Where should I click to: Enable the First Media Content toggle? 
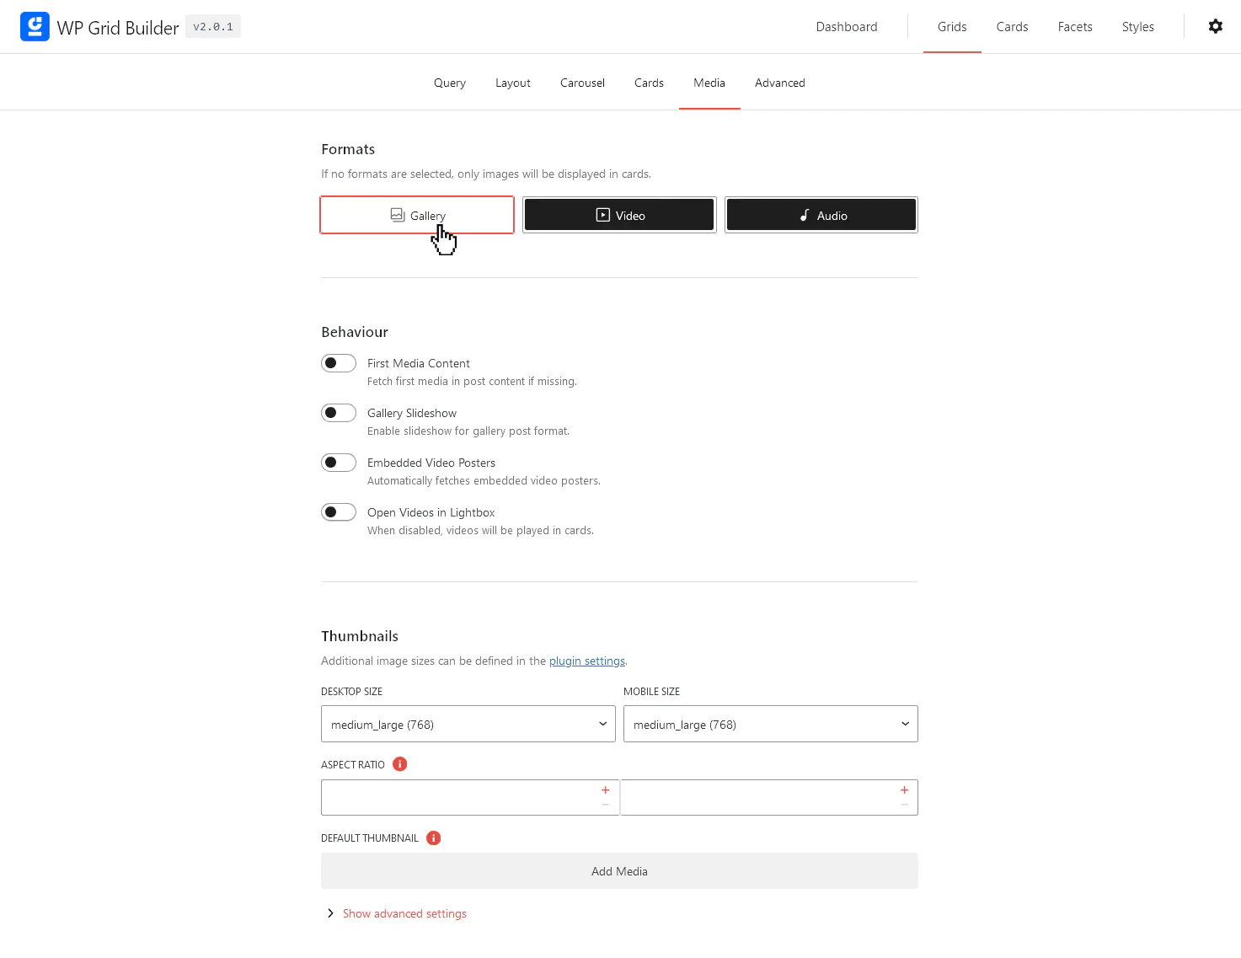(338, 362)
